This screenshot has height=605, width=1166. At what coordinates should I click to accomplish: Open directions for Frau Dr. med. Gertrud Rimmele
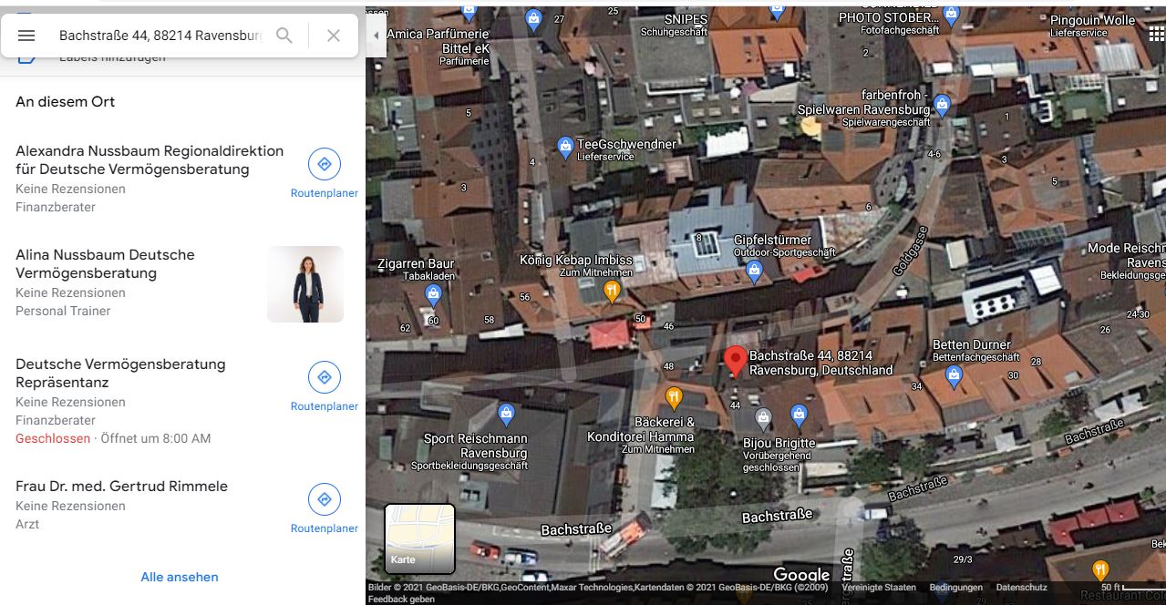[324, 508]
